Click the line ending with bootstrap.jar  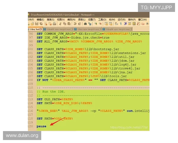point(78,49)
